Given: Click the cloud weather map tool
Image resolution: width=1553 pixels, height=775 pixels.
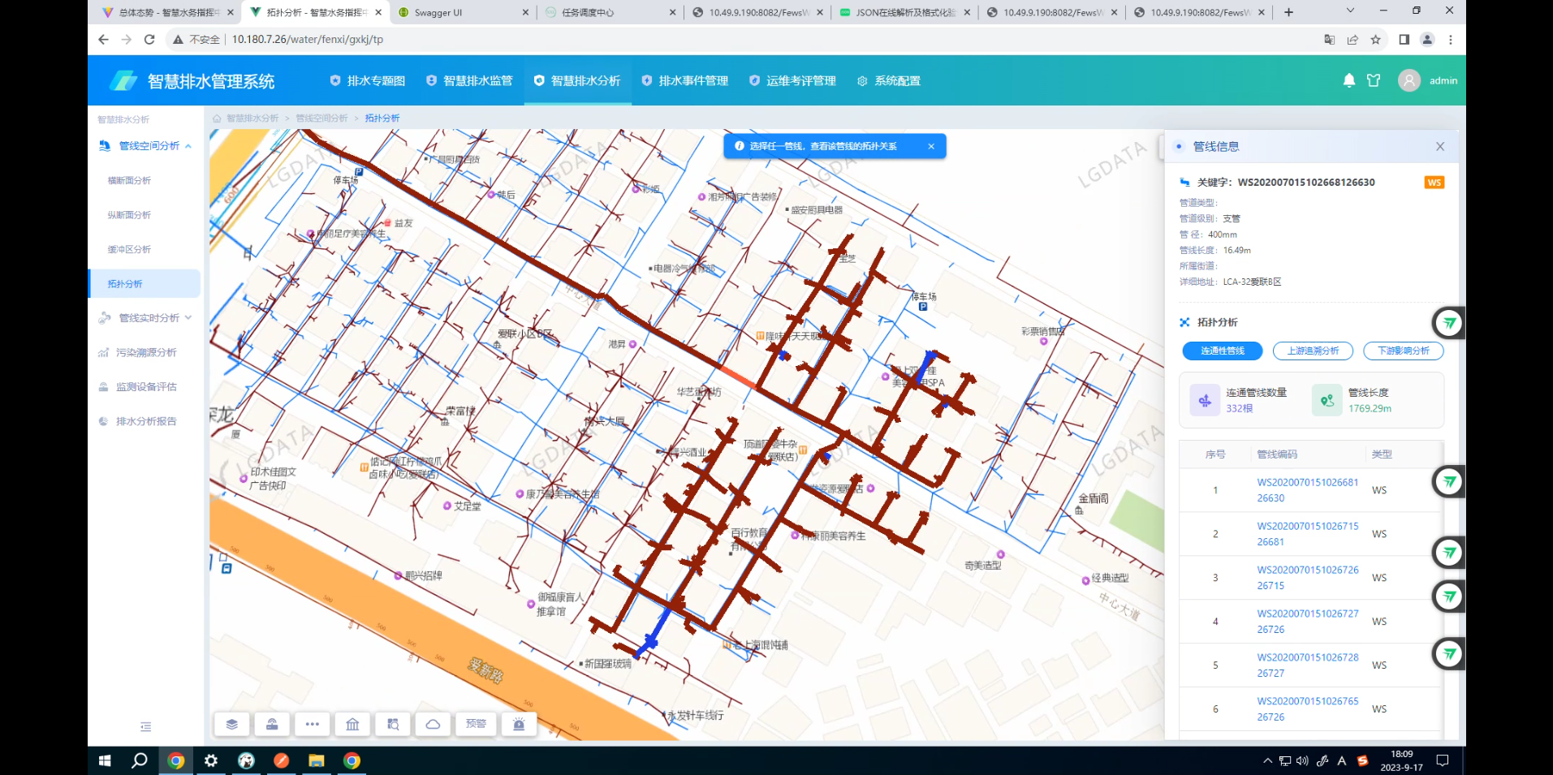Looking at the screenshot, I should [434, 724].
